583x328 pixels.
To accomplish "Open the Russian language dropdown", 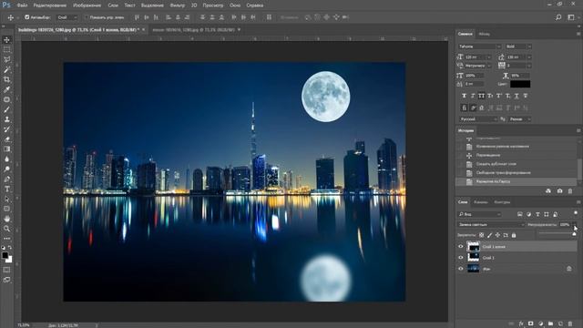I will pyautogui.click(x=477, y=119).
